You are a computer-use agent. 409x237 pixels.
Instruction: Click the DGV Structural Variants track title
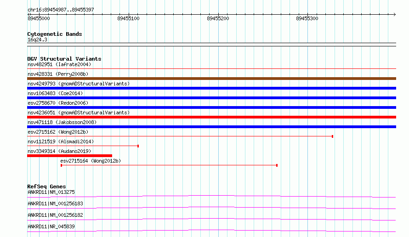(x=64, y=59)
